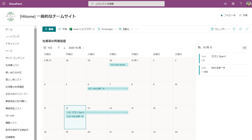Image resolution: width=252 pixels, height=140 pixels.
Task: Click the [Hitome] 一般的なチームサイト site title
Action: coord(48,16)
